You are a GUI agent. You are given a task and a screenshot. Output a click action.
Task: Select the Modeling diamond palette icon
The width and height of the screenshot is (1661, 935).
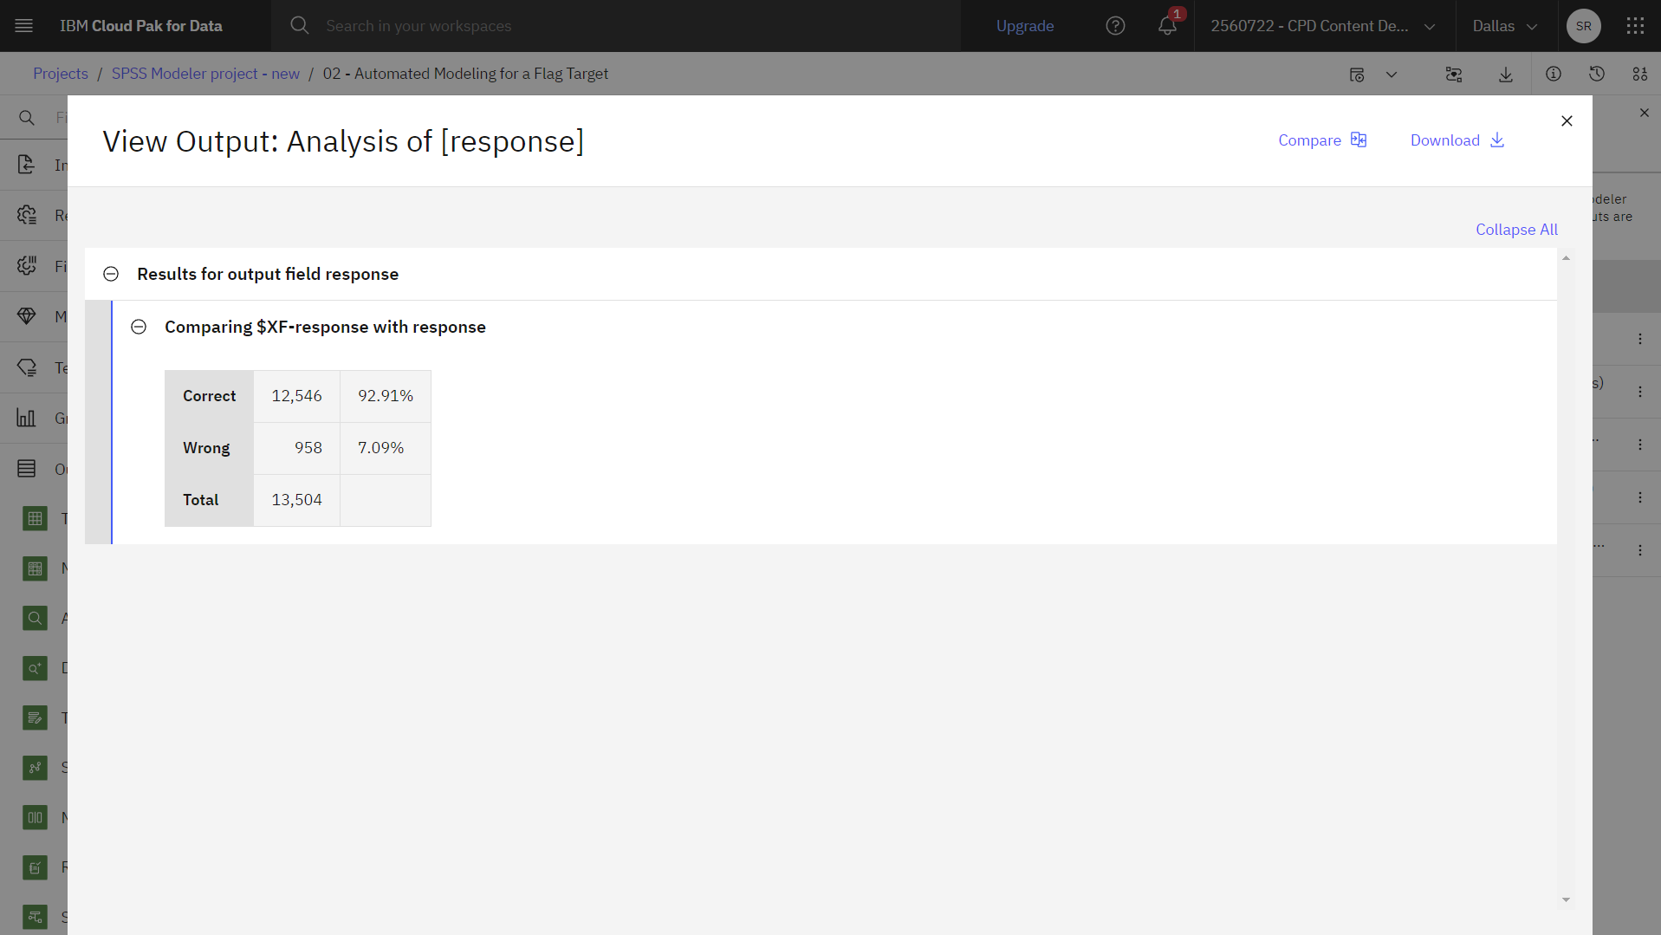coord(27,316)
